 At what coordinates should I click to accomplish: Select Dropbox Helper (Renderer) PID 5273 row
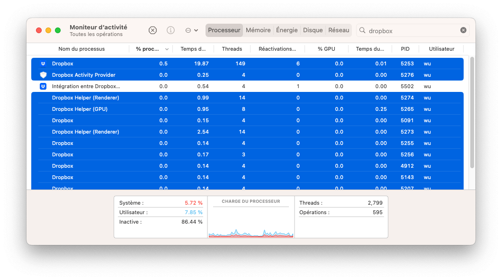(247, 132)
